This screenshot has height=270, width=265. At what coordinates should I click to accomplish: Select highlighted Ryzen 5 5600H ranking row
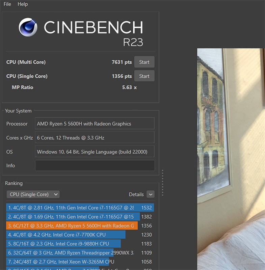tap(80, 225)
